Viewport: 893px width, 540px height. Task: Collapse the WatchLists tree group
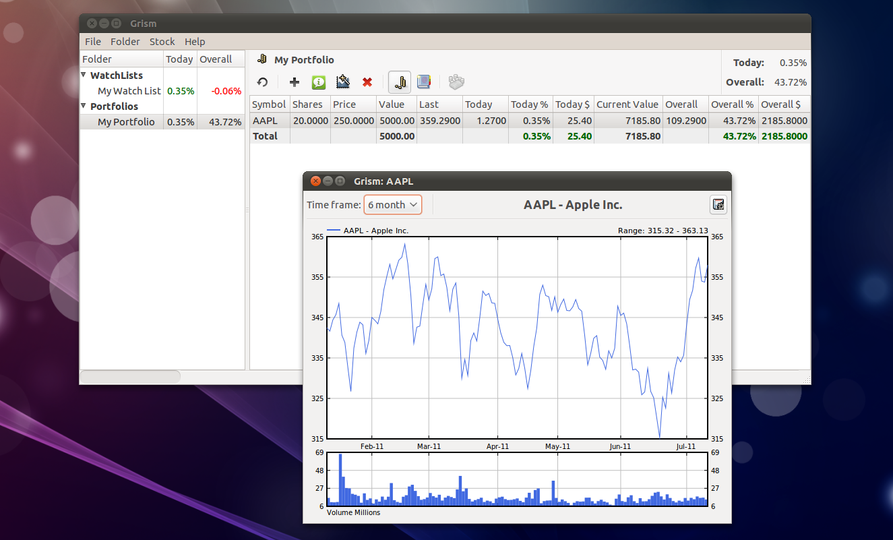84,75
